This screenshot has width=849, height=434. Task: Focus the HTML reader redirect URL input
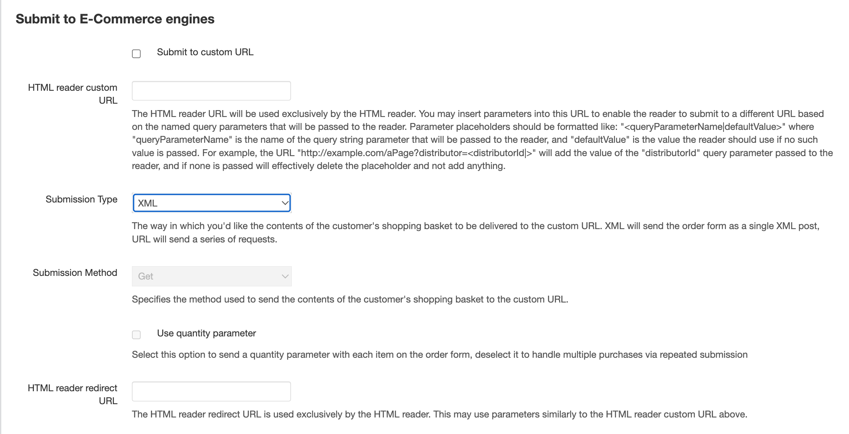[211, 391]
